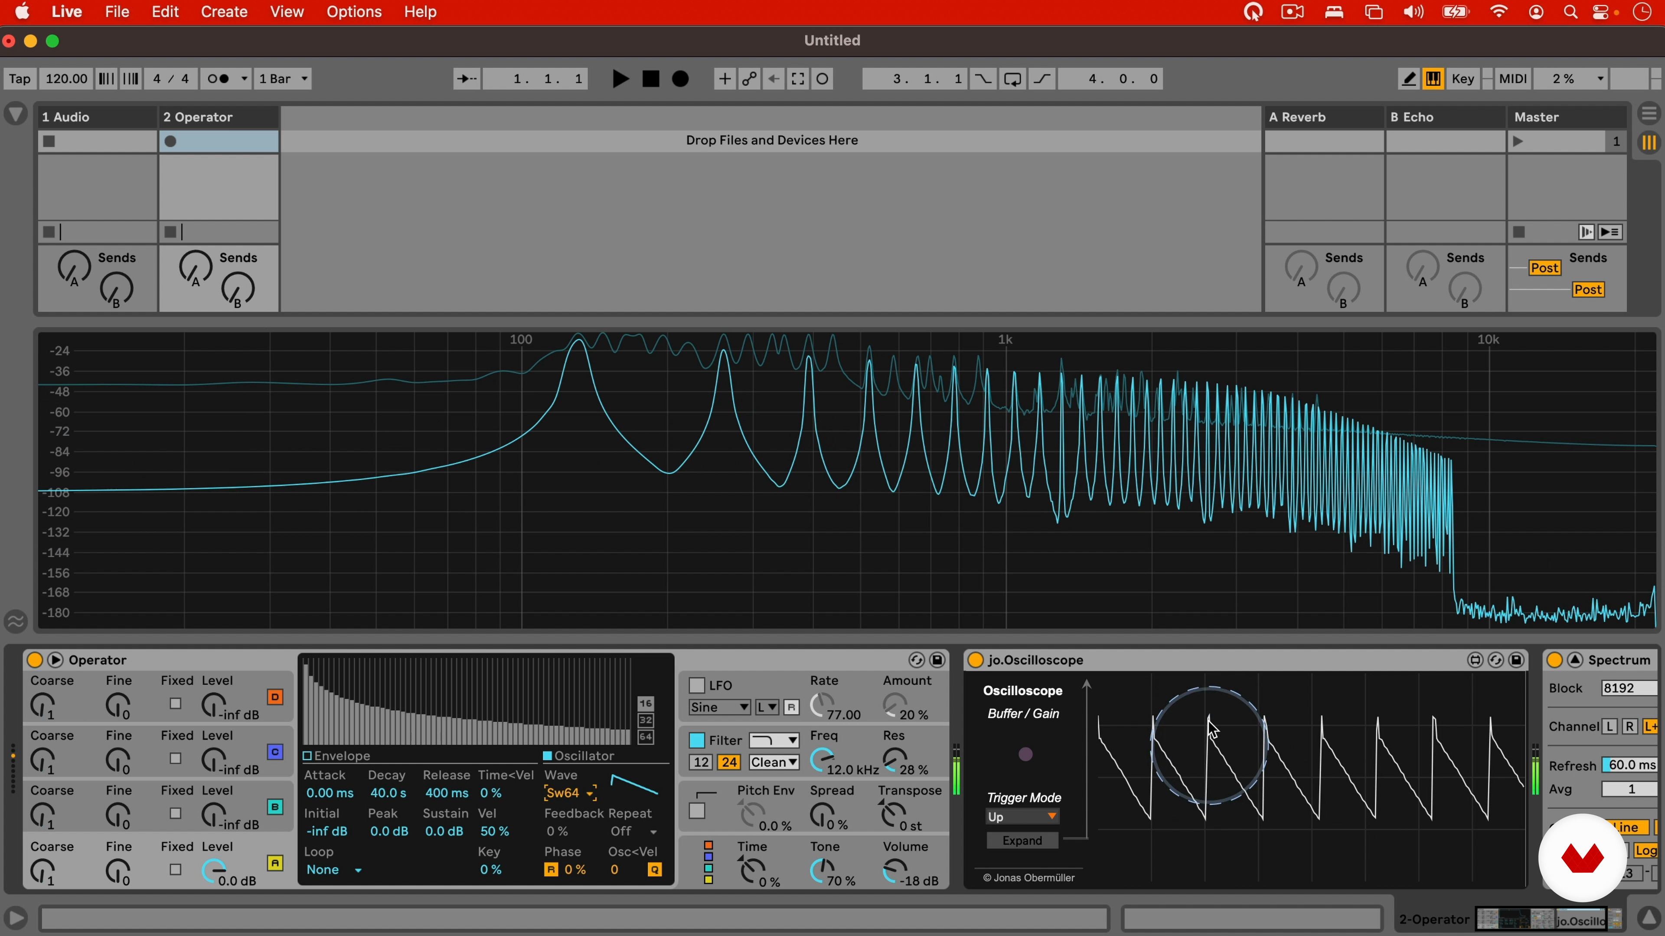Start playback with the Play button
This screenshot has height=936, width=1665.
[620, 79]
